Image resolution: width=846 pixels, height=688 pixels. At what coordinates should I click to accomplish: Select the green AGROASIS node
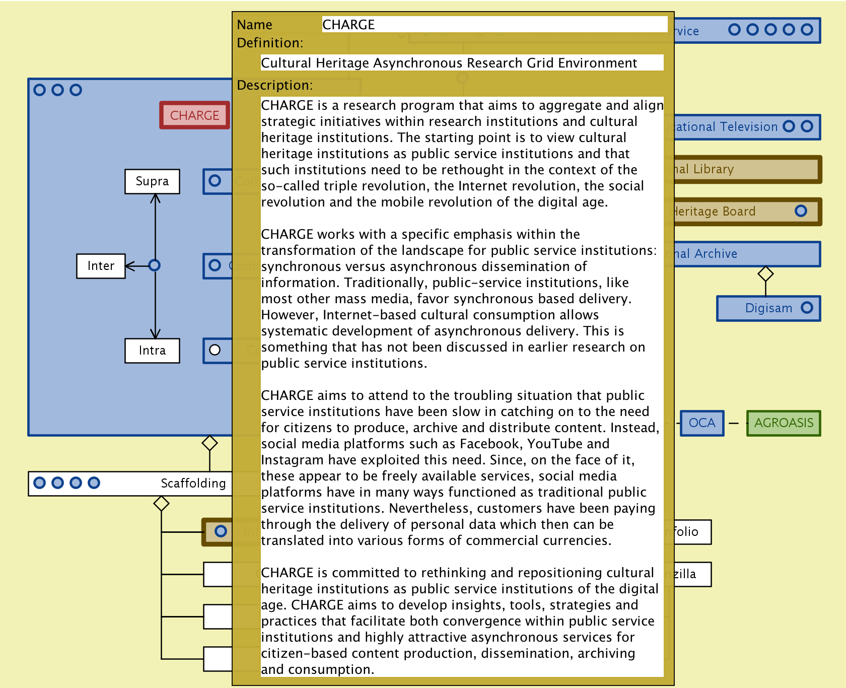(784, 423)
